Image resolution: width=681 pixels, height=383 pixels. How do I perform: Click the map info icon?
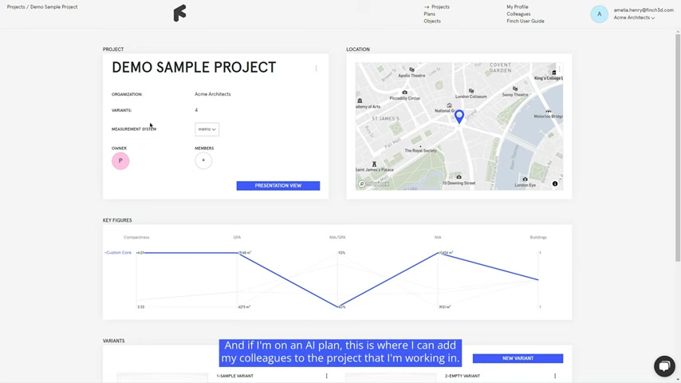point(555,184)
